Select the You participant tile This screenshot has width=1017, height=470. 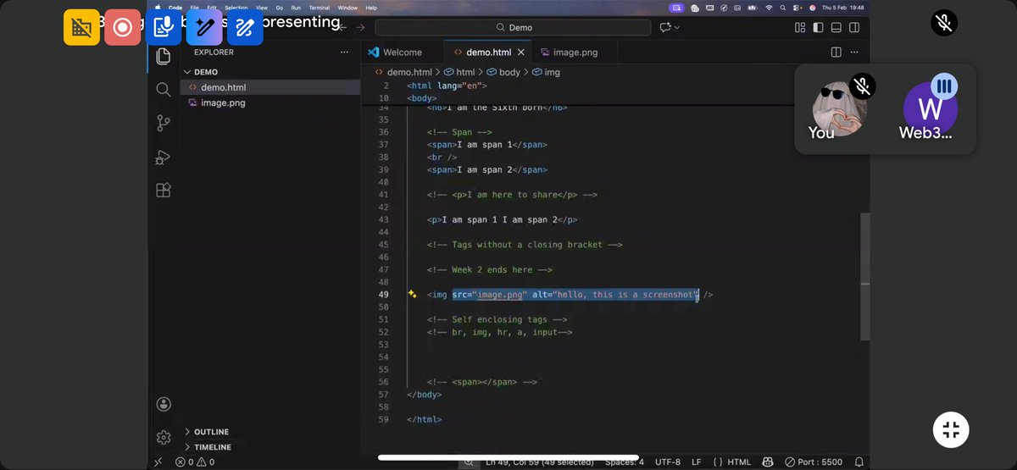(x=839, y=110)
